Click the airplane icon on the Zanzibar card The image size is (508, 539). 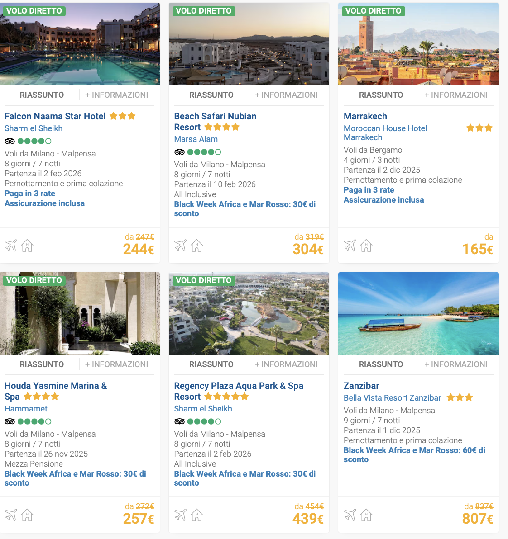pyautogui.click(x=350, y=515)
